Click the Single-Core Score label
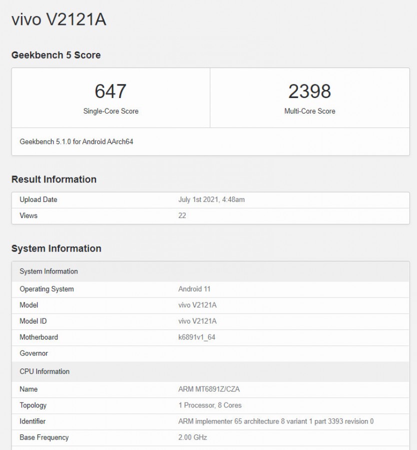Image resolution: width=417 pixels, height=450 pixels. tap(111, 111)
